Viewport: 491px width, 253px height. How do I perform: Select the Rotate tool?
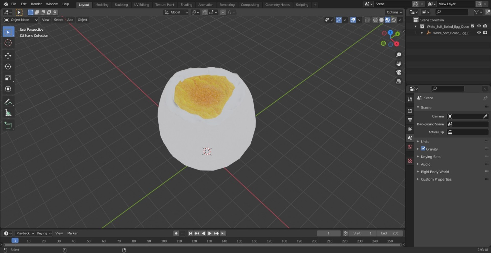click(x=8, y=67)
